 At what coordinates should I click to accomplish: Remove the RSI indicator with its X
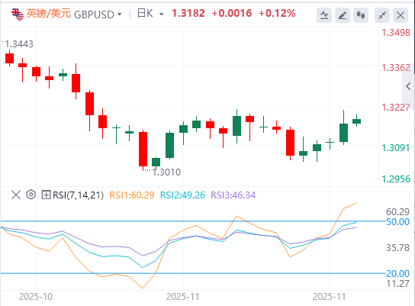[16, 195]
